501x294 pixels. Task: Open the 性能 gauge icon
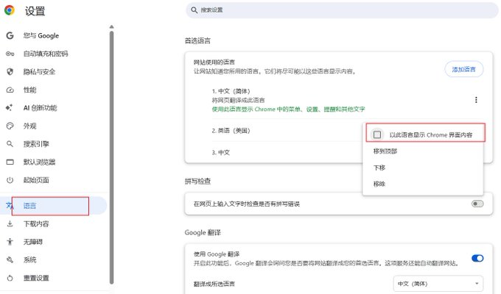tap(10, 90)
